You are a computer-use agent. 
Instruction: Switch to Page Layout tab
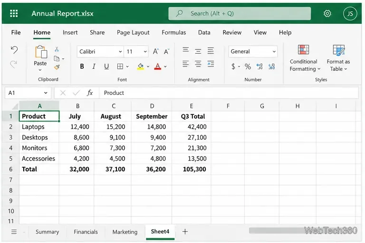(133, 33)
